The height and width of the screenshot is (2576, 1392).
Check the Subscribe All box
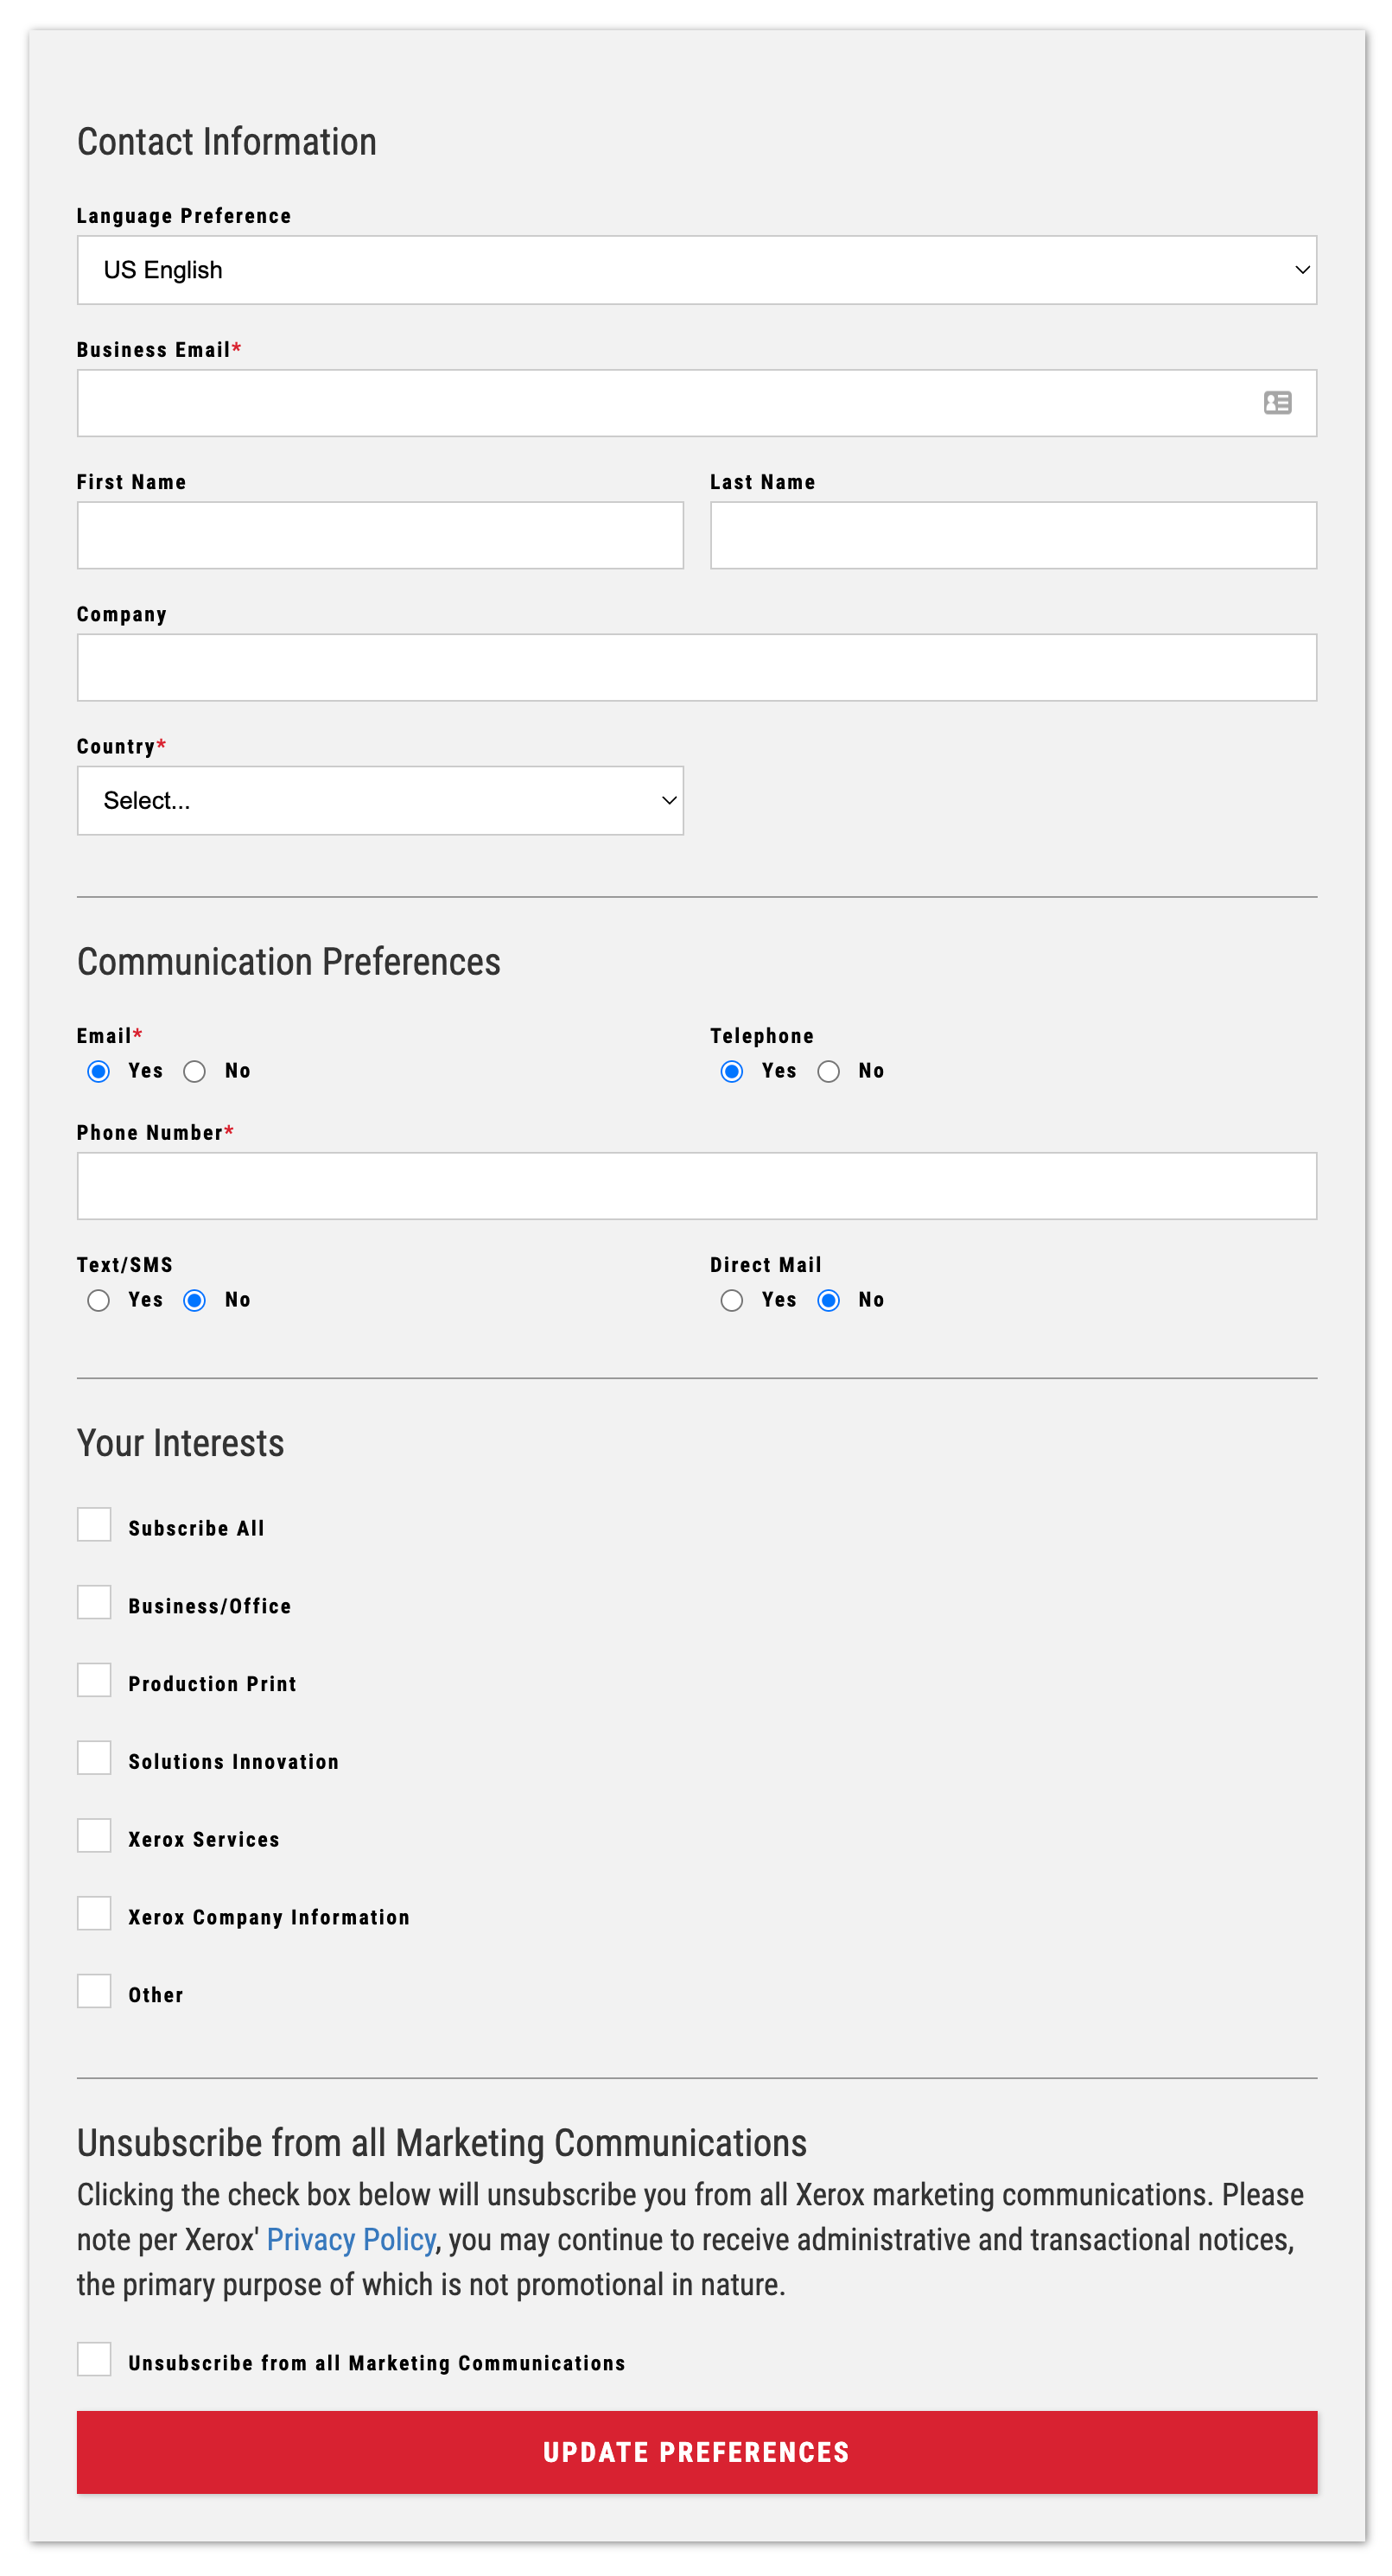click(x=94, y=1525)
